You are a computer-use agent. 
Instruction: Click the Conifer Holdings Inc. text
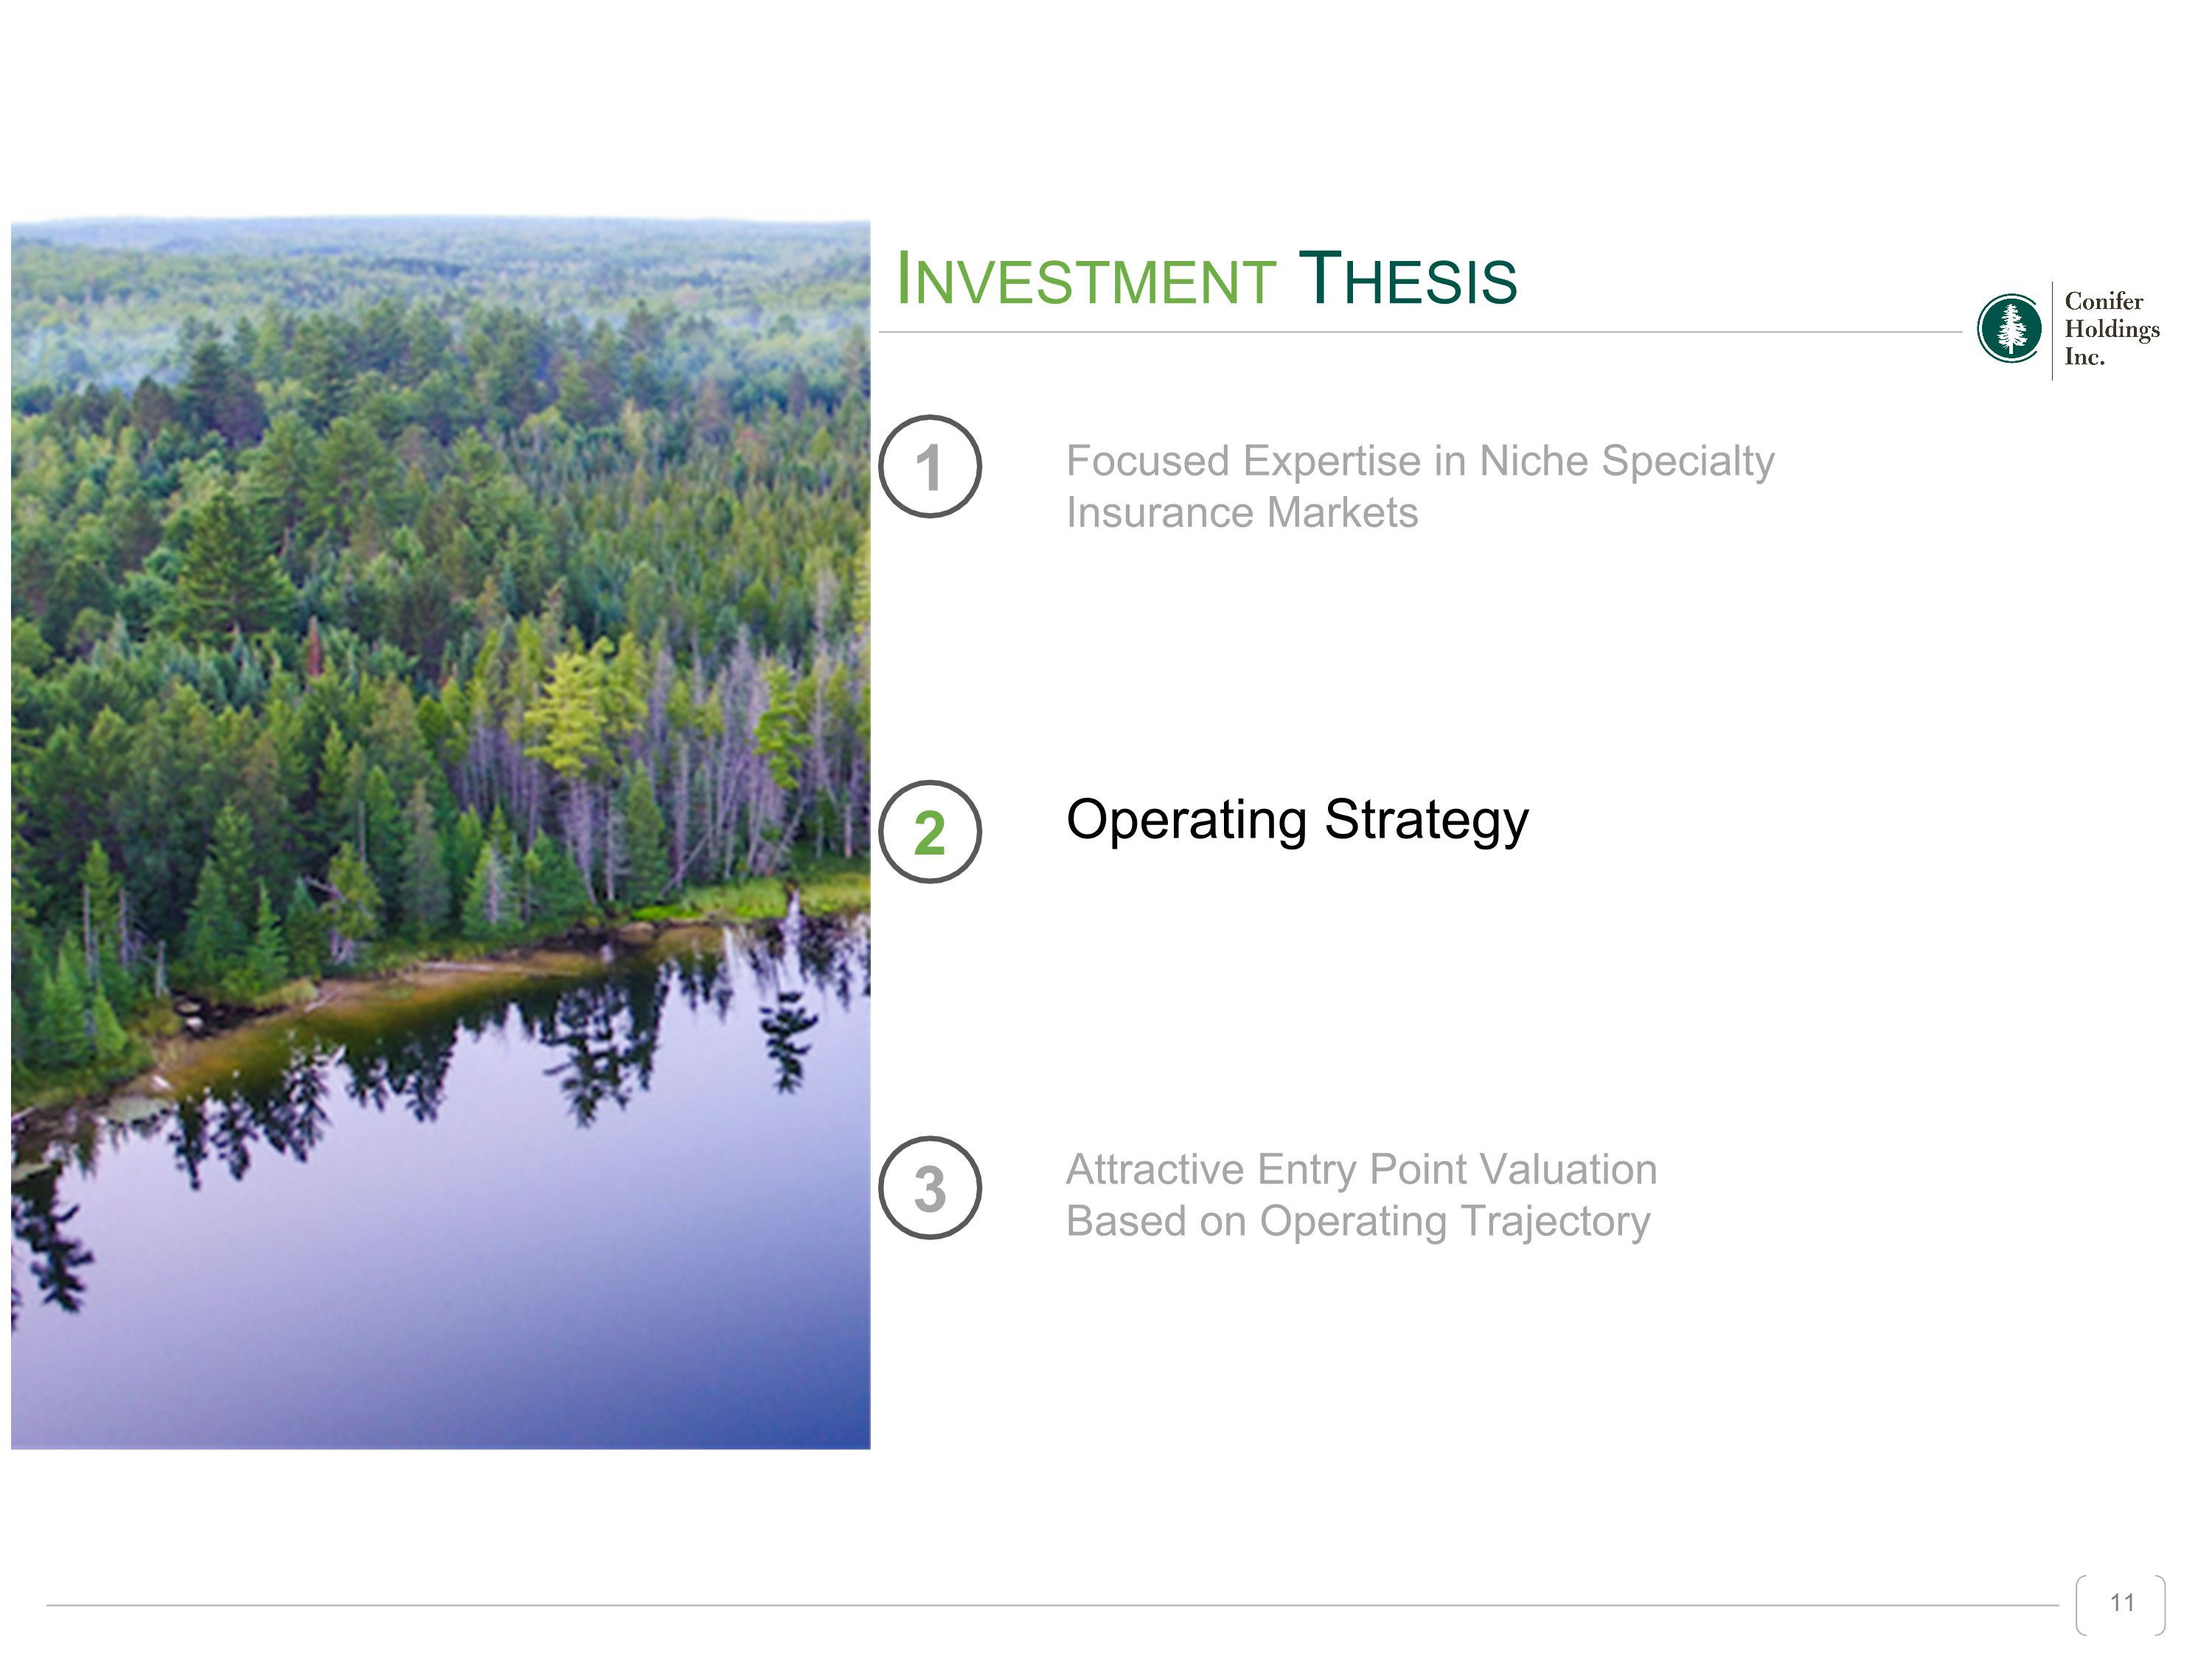tap(2112, 329)
